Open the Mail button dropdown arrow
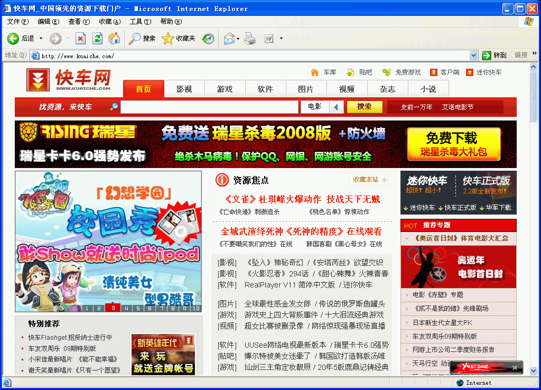541x390 pixels. (238, 38)
